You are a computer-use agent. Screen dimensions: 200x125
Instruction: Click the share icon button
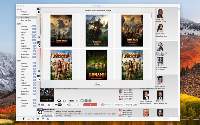[78, 105]
